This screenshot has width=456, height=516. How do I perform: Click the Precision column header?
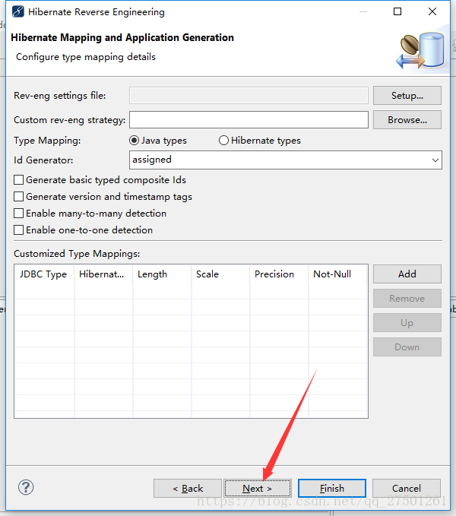point(280,274)
